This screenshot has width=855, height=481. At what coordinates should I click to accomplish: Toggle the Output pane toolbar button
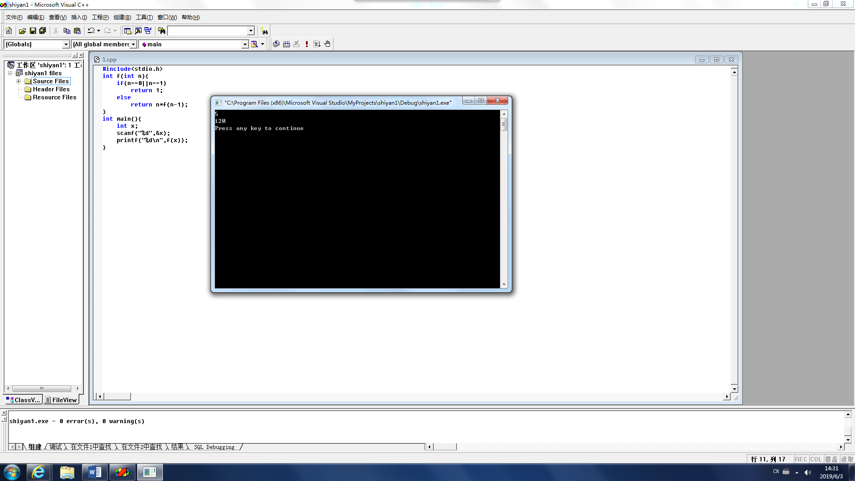point(138,31)
